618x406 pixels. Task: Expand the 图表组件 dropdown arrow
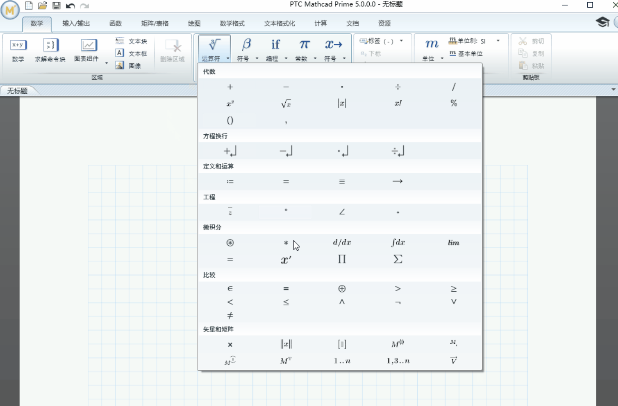pyautogui.click(x=106, y=63)
